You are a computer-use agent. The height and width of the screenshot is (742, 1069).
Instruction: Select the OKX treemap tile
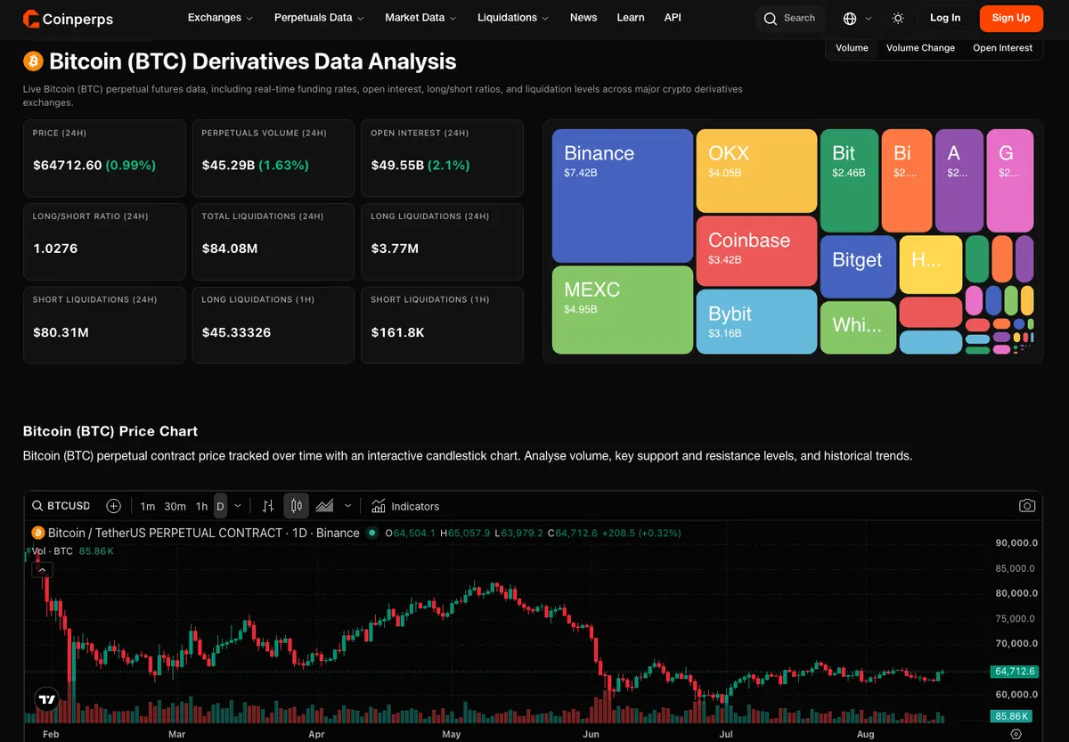tap(756, 170)
